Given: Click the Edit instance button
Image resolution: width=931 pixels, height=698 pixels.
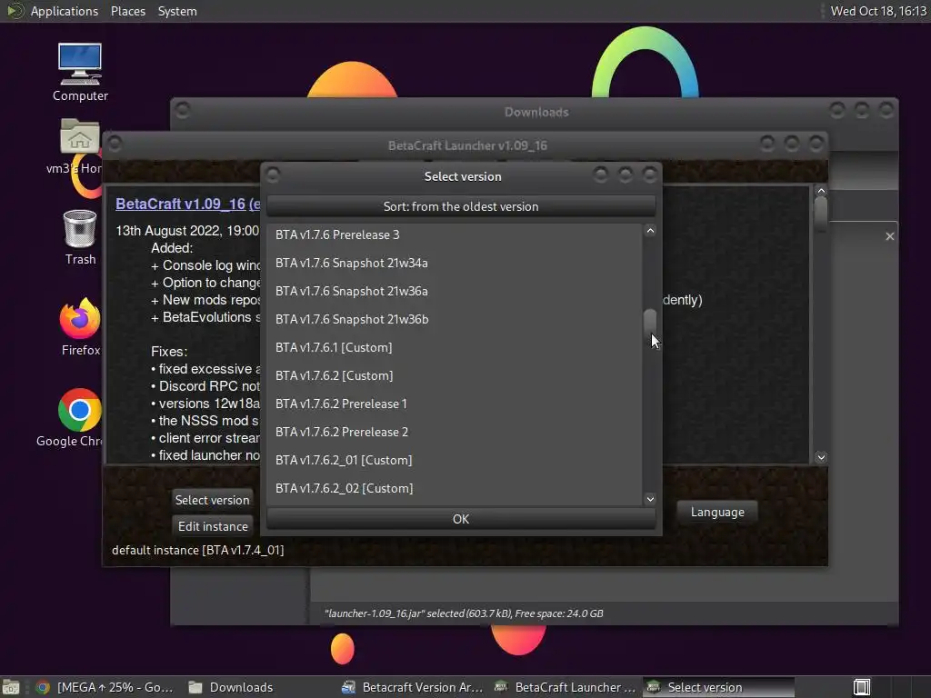Looking at the screenshot, I should click(x=213, y=526).
